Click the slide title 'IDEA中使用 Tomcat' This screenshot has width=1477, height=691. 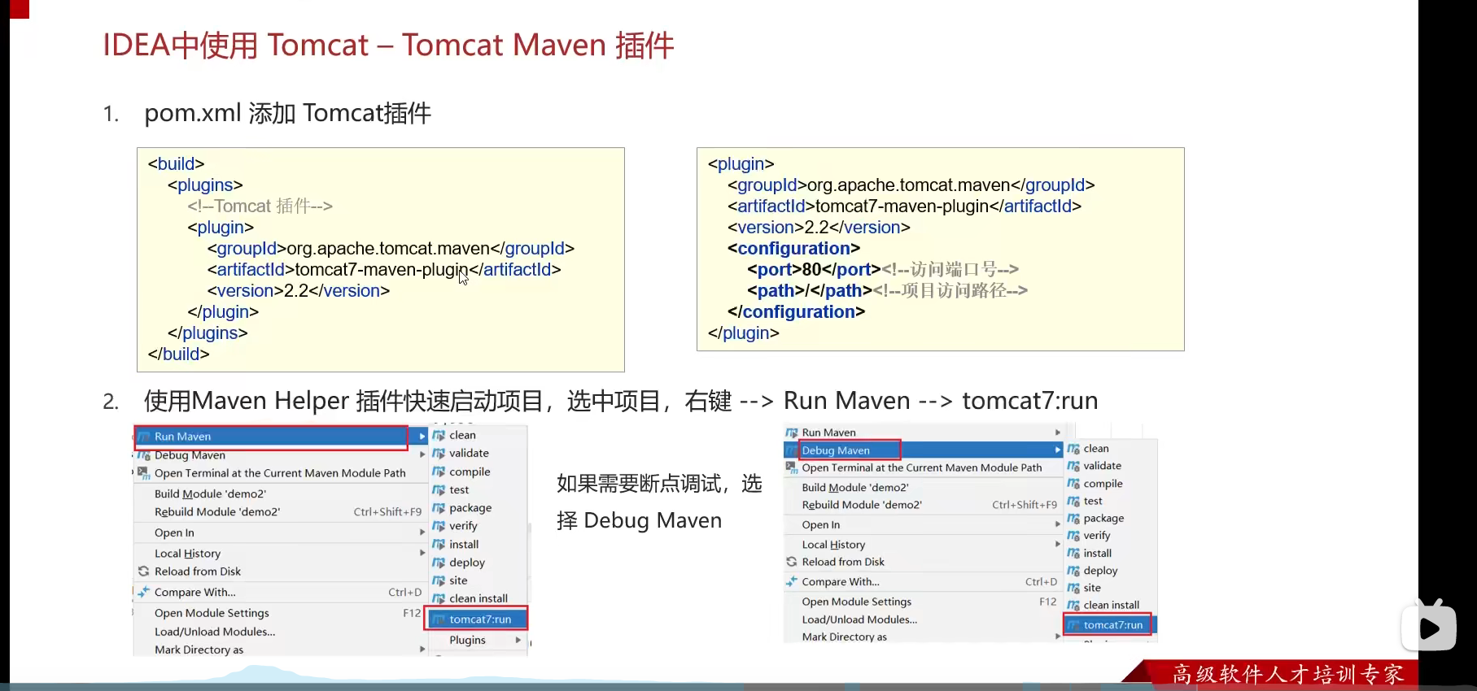pos(235,45)
